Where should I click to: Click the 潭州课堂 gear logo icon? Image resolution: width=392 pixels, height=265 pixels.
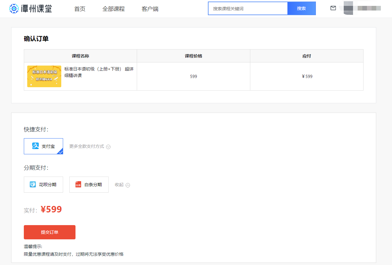[14, 9]
